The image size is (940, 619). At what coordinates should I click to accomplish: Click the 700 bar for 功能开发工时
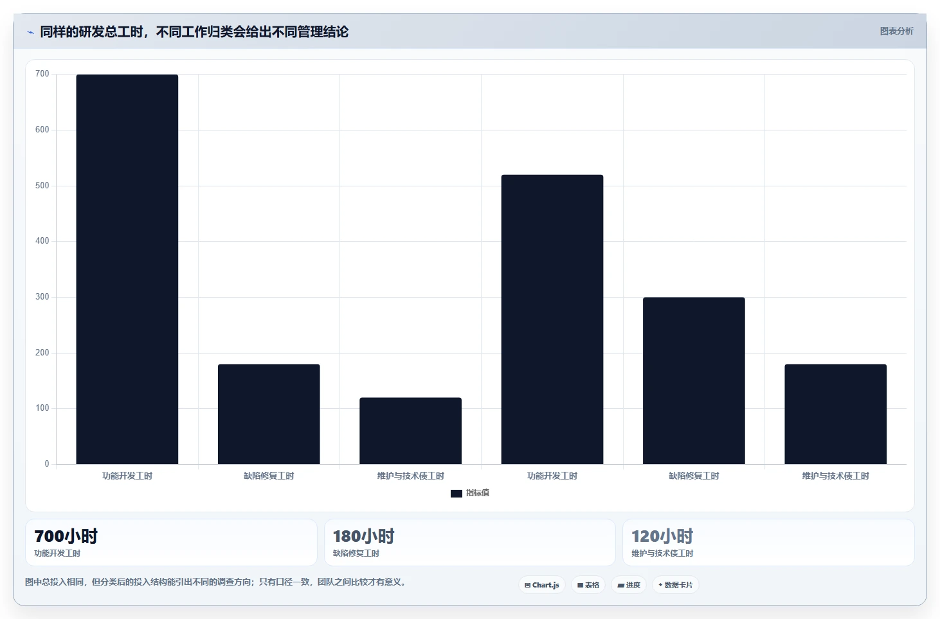point(127,269)
